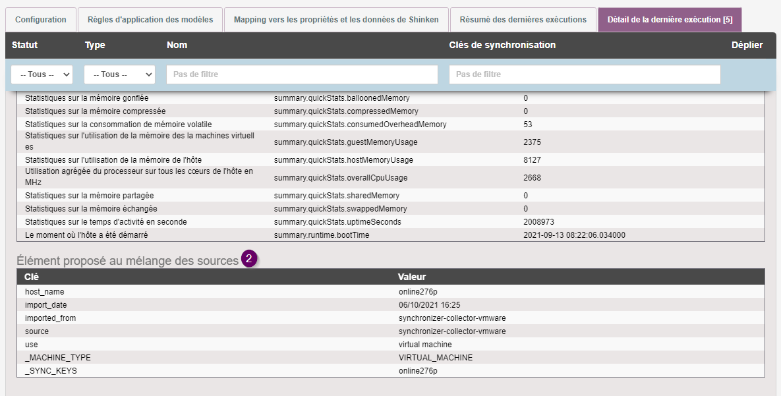781x396 pixels.
Task: Click Détail de la dernière exécution tab
Action: (x=669, y=20)
